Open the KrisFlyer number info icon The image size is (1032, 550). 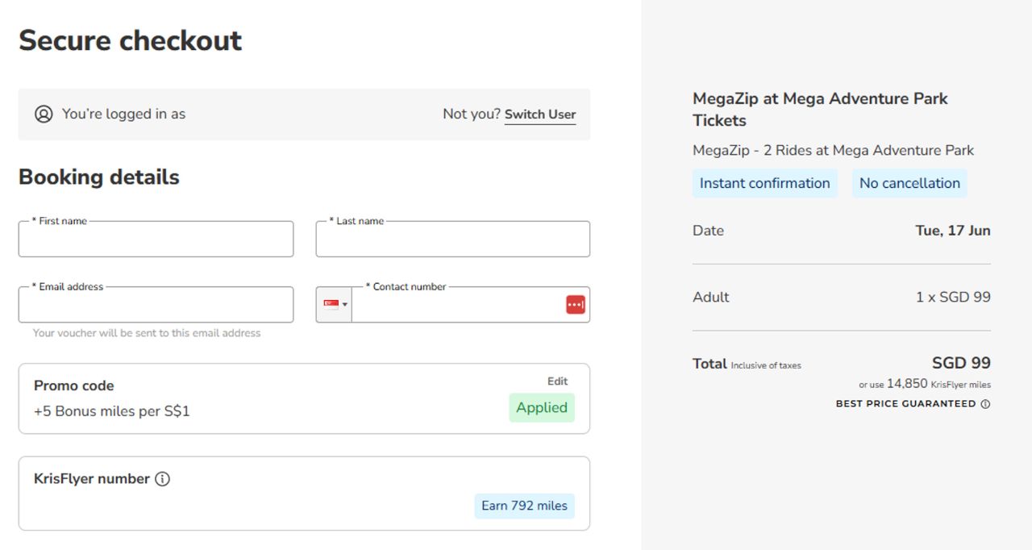click(162, 479)
